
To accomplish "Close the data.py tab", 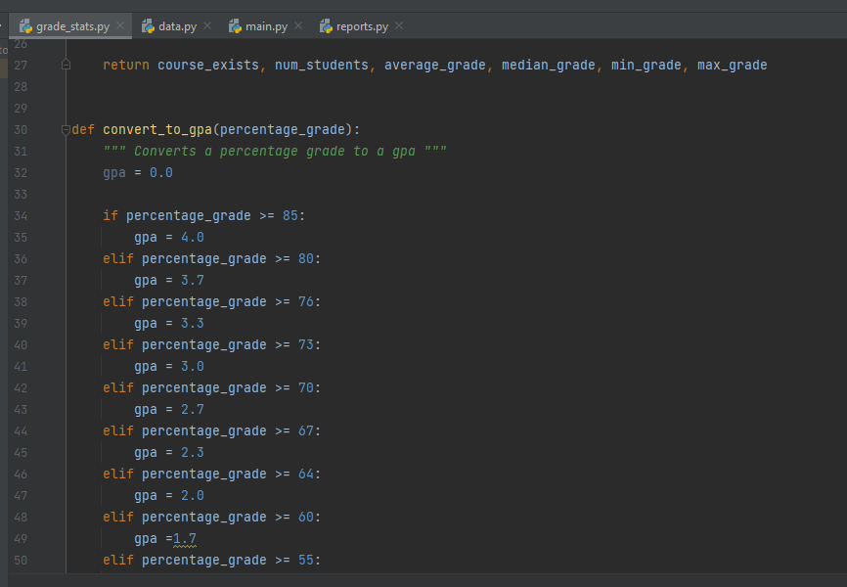I will click(x=207, y=26).
